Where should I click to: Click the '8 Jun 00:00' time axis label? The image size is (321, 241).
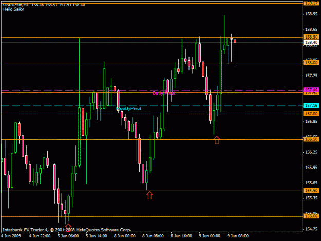124,236
